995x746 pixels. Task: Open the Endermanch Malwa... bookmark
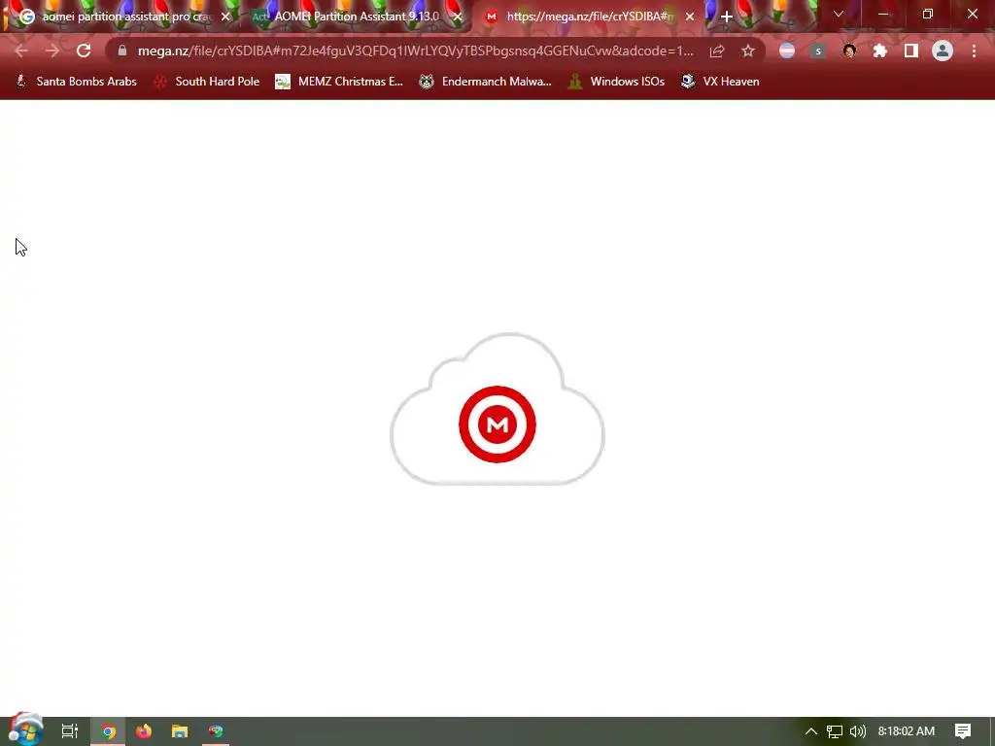[x=486, y=82]
